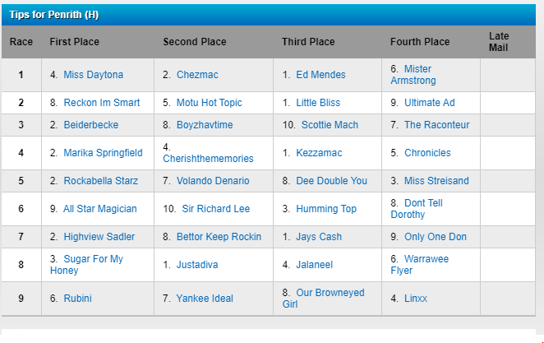Click Bettor Keep Rockin link

click(x=219, y=237)
